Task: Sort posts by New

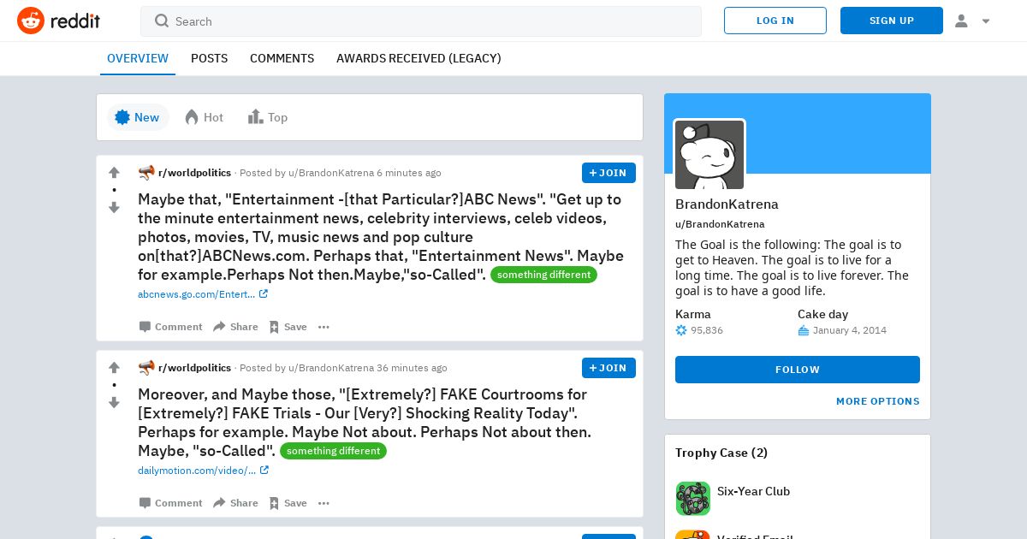Action: pos(138,117)
